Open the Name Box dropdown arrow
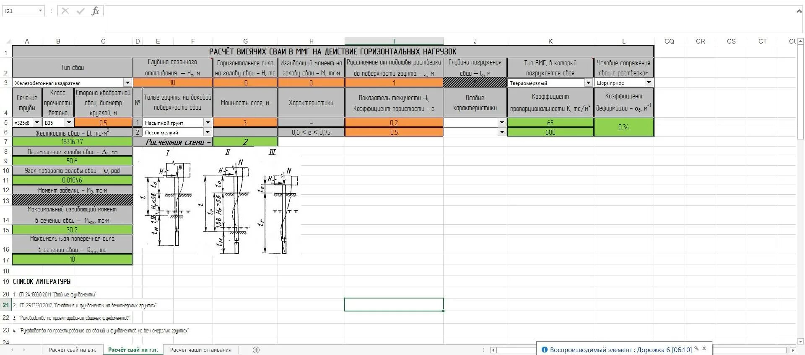Screen dimensions: 805x355 40,11
